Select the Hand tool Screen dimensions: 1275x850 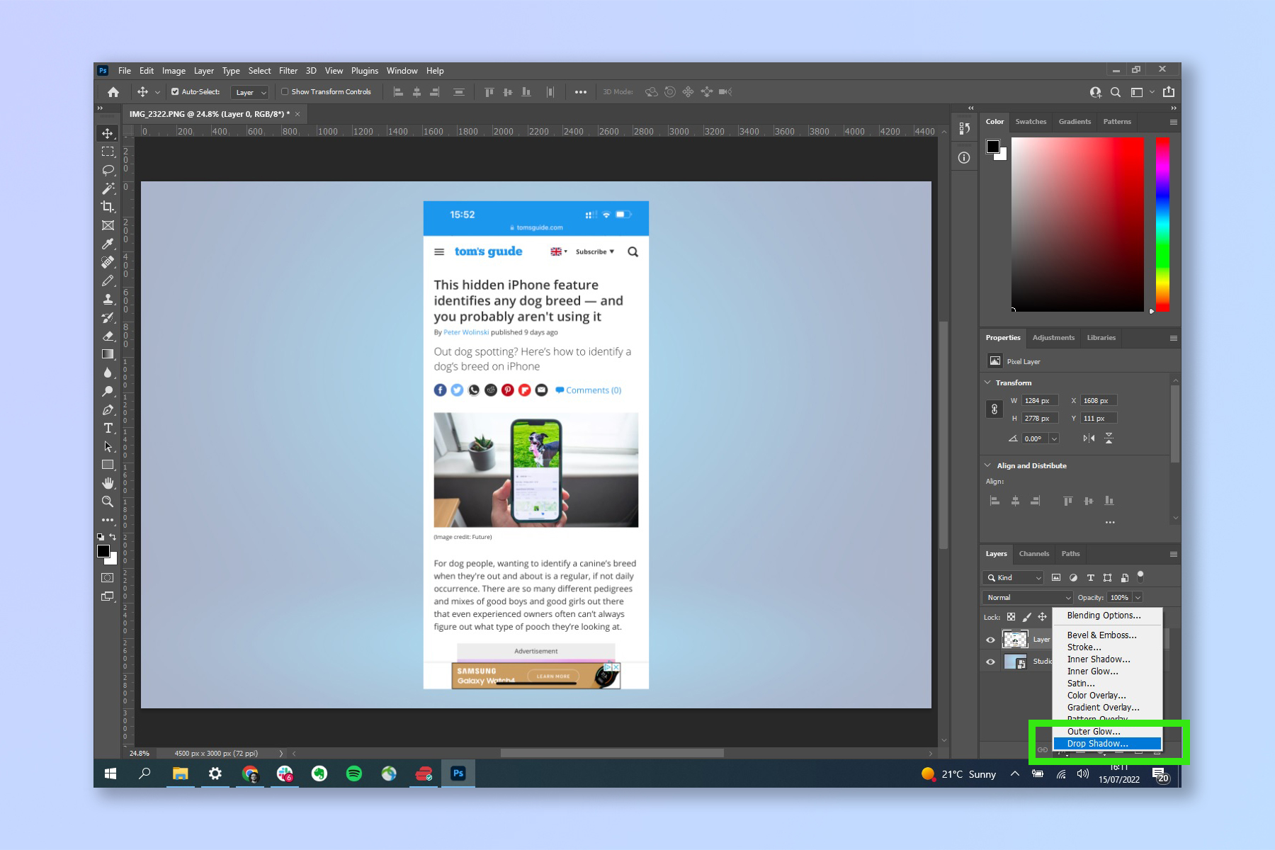pos(108,483)
